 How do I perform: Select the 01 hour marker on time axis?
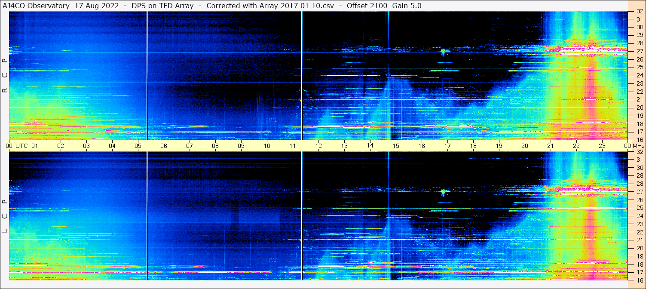35,146
